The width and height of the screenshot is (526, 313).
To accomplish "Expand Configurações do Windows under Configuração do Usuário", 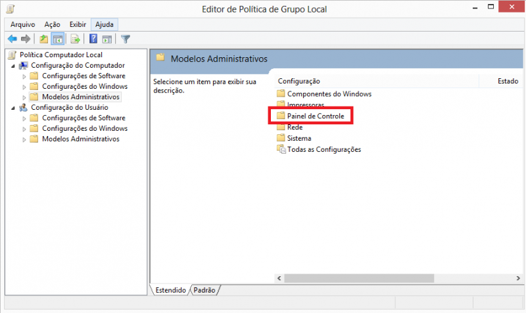I will [24, 129].
